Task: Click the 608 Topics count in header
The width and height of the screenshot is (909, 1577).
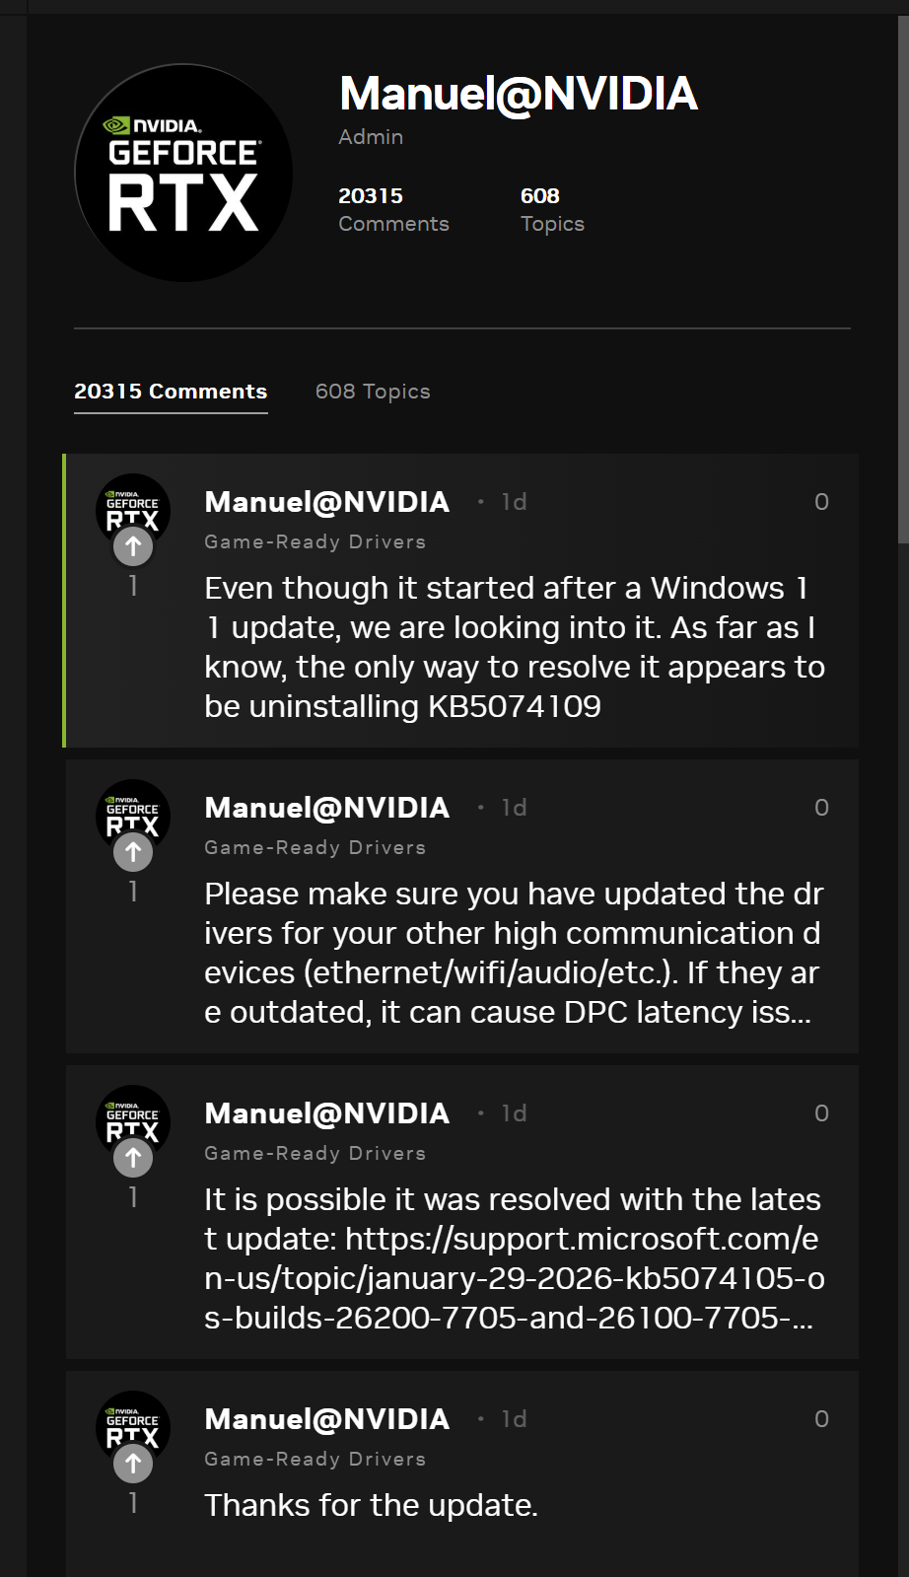Action: [552, 209]
